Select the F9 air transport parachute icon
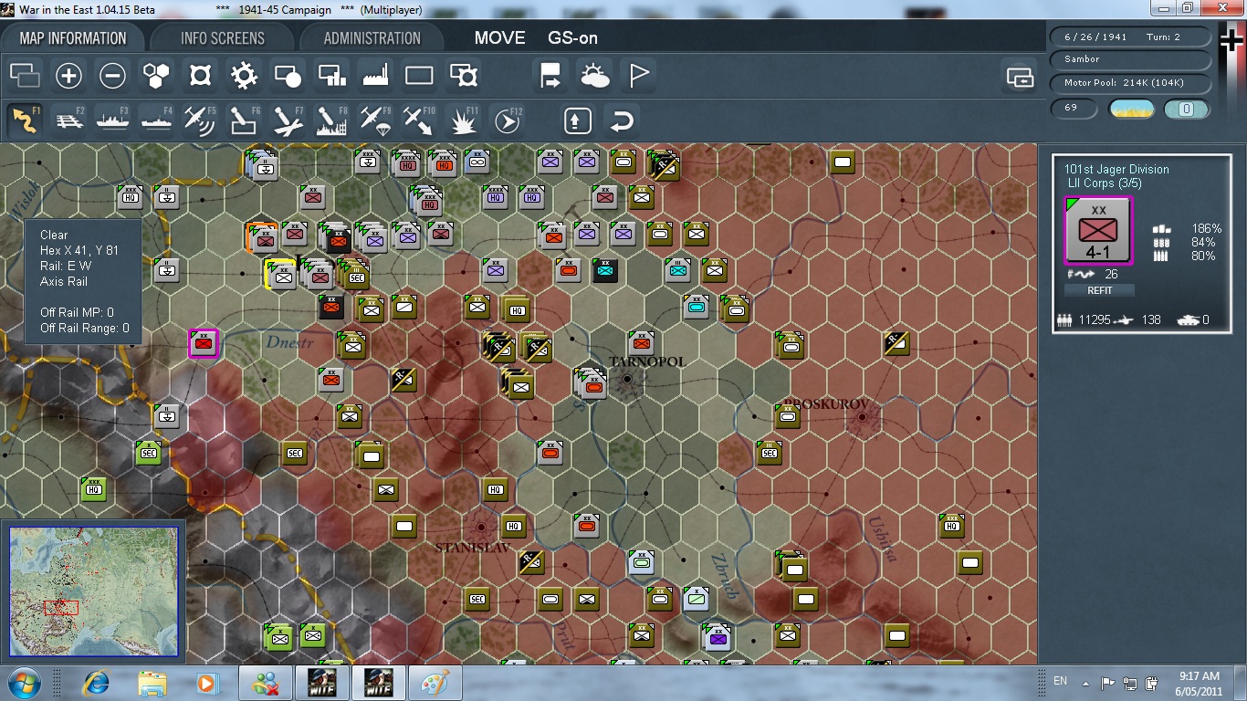The width and height of the screenshot is (1247, 701). [375, 120]
